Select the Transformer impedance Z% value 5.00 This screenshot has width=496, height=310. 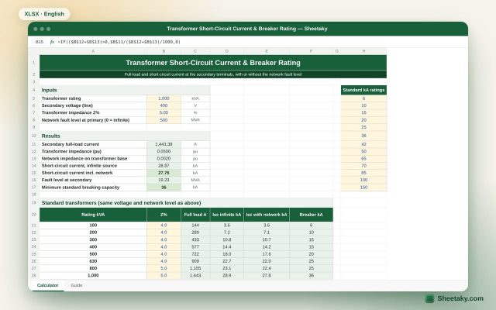pyautogui.click(x=164, y=112)
